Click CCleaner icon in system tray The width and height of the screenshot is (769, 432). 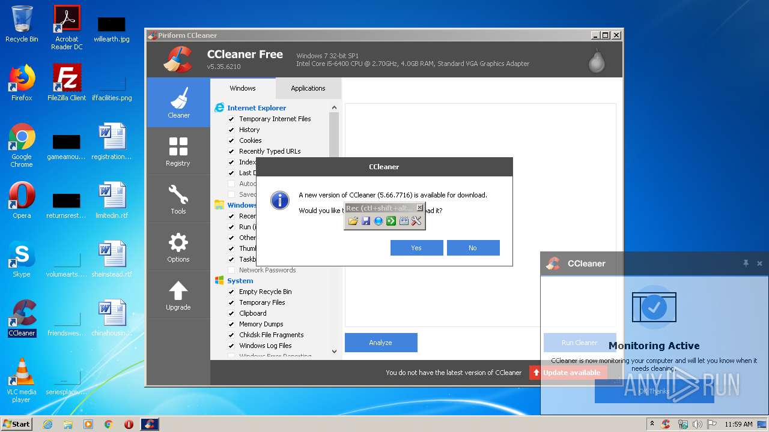666,424
